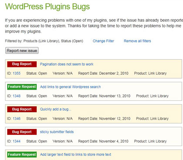The image size is (183, 160).
Task: Click Feature Request badge for Wordpress search issue
Action: 22,87
